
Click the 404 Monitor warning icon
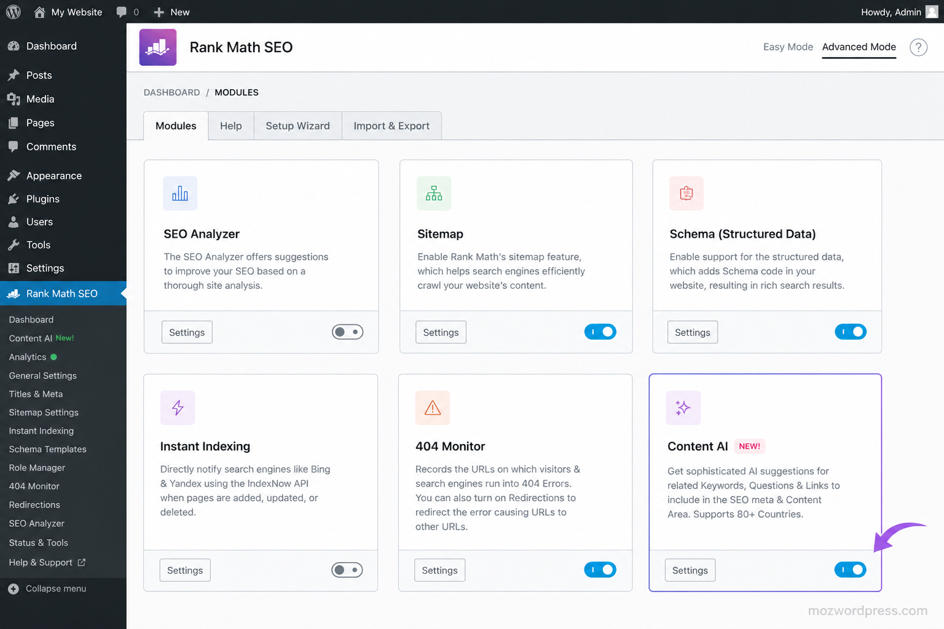tap(433, 408)
